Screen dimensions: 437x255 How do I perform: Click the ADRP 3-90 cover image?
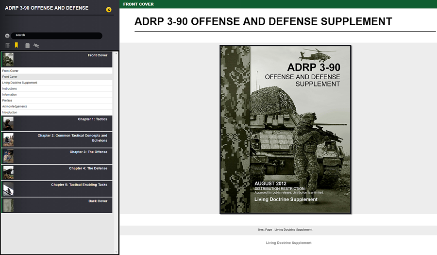pyautogui.click(x=285, y=129)
